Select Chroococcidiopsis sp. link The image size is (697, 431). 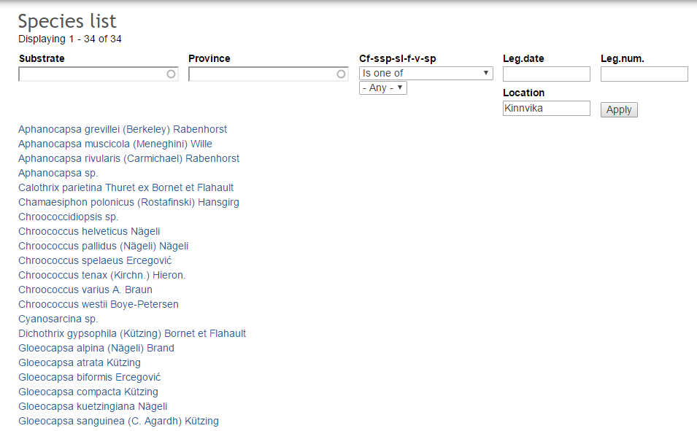(68, 217)
